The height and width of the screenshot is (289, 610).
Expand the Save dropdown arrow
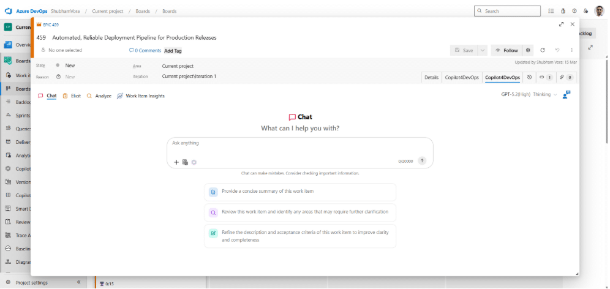point(483,50)
